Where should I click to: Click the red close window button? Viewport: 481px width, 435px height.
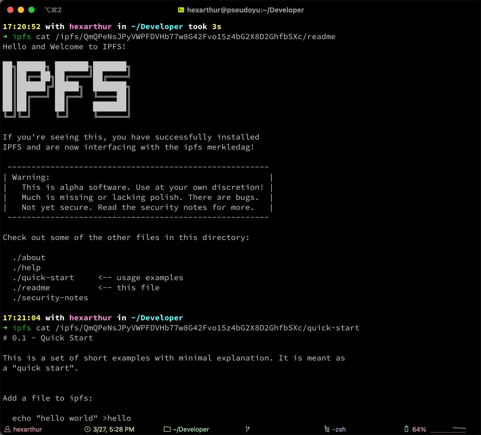tap(10, 10)
